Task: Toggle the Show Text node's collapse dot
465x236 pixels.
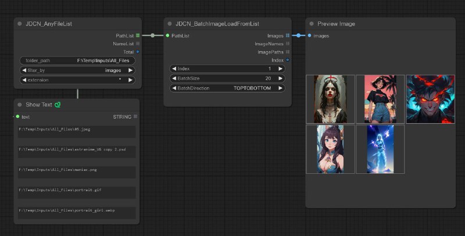Action: pyautogui.click(x=20, y=105)
